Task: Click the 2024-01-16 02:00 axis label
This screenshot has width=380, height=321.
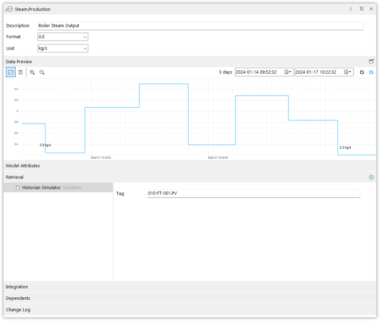Action: [218, 158]
